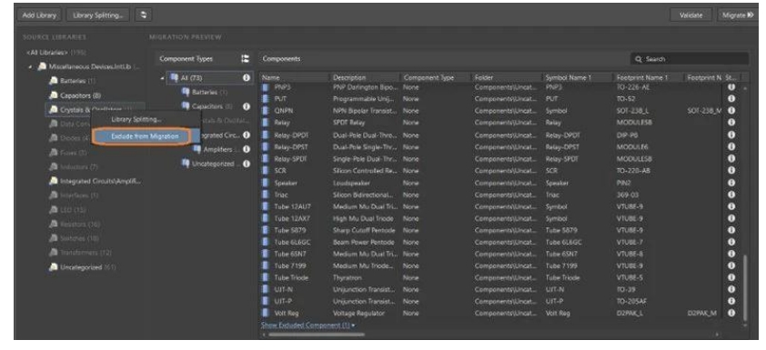Click the component icon beside Tube Triode
The height and width of the screenshot is (350, 766).
coord(266,278)
